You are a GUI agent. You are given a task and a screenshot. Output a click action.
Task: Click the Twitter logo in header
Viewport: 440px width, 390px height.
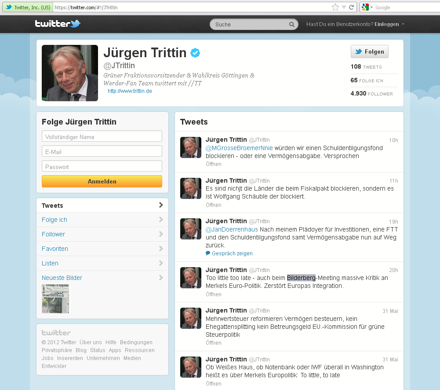tap(58, 24)
